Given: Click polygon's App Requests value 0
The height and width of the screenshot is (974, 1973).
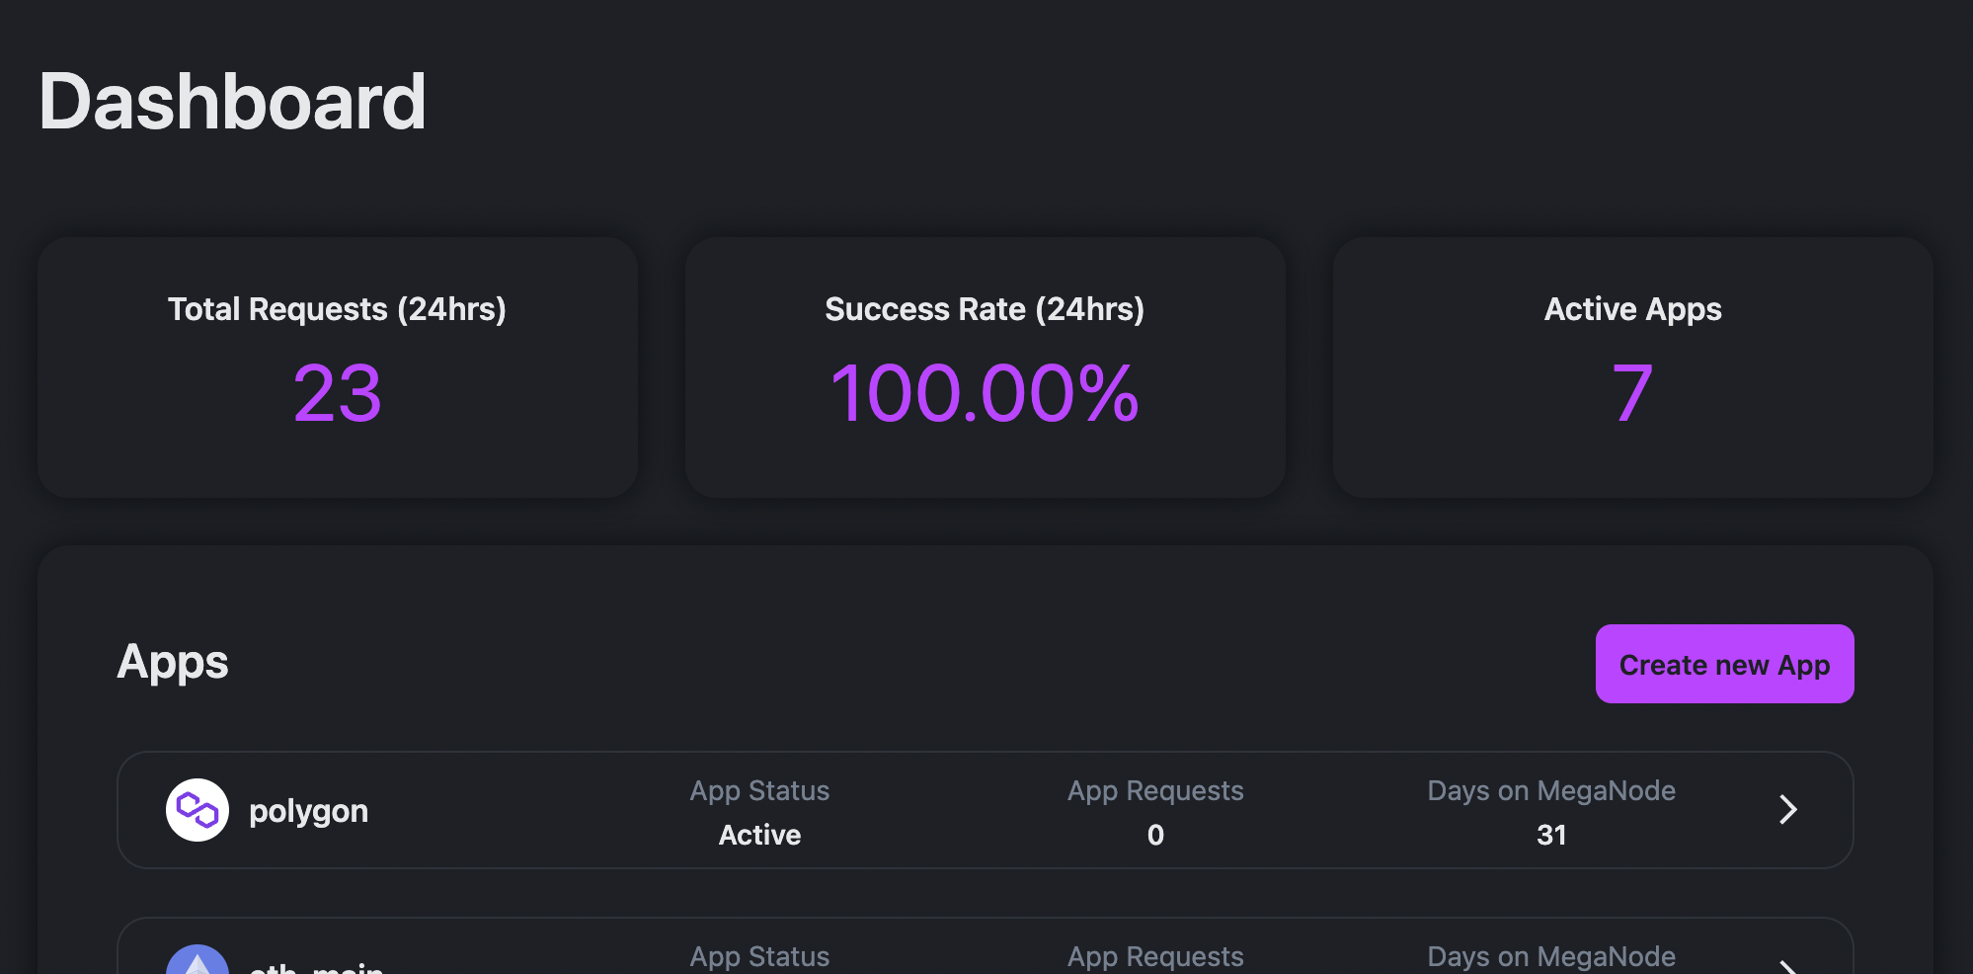Looking at the screenshot, I should [x=1155, y=835].
